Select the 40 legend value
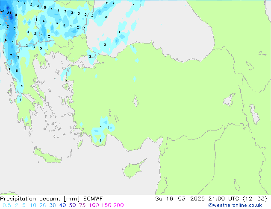Image resolution: width=271 pixels, height=209 pixels. point(62,206)
